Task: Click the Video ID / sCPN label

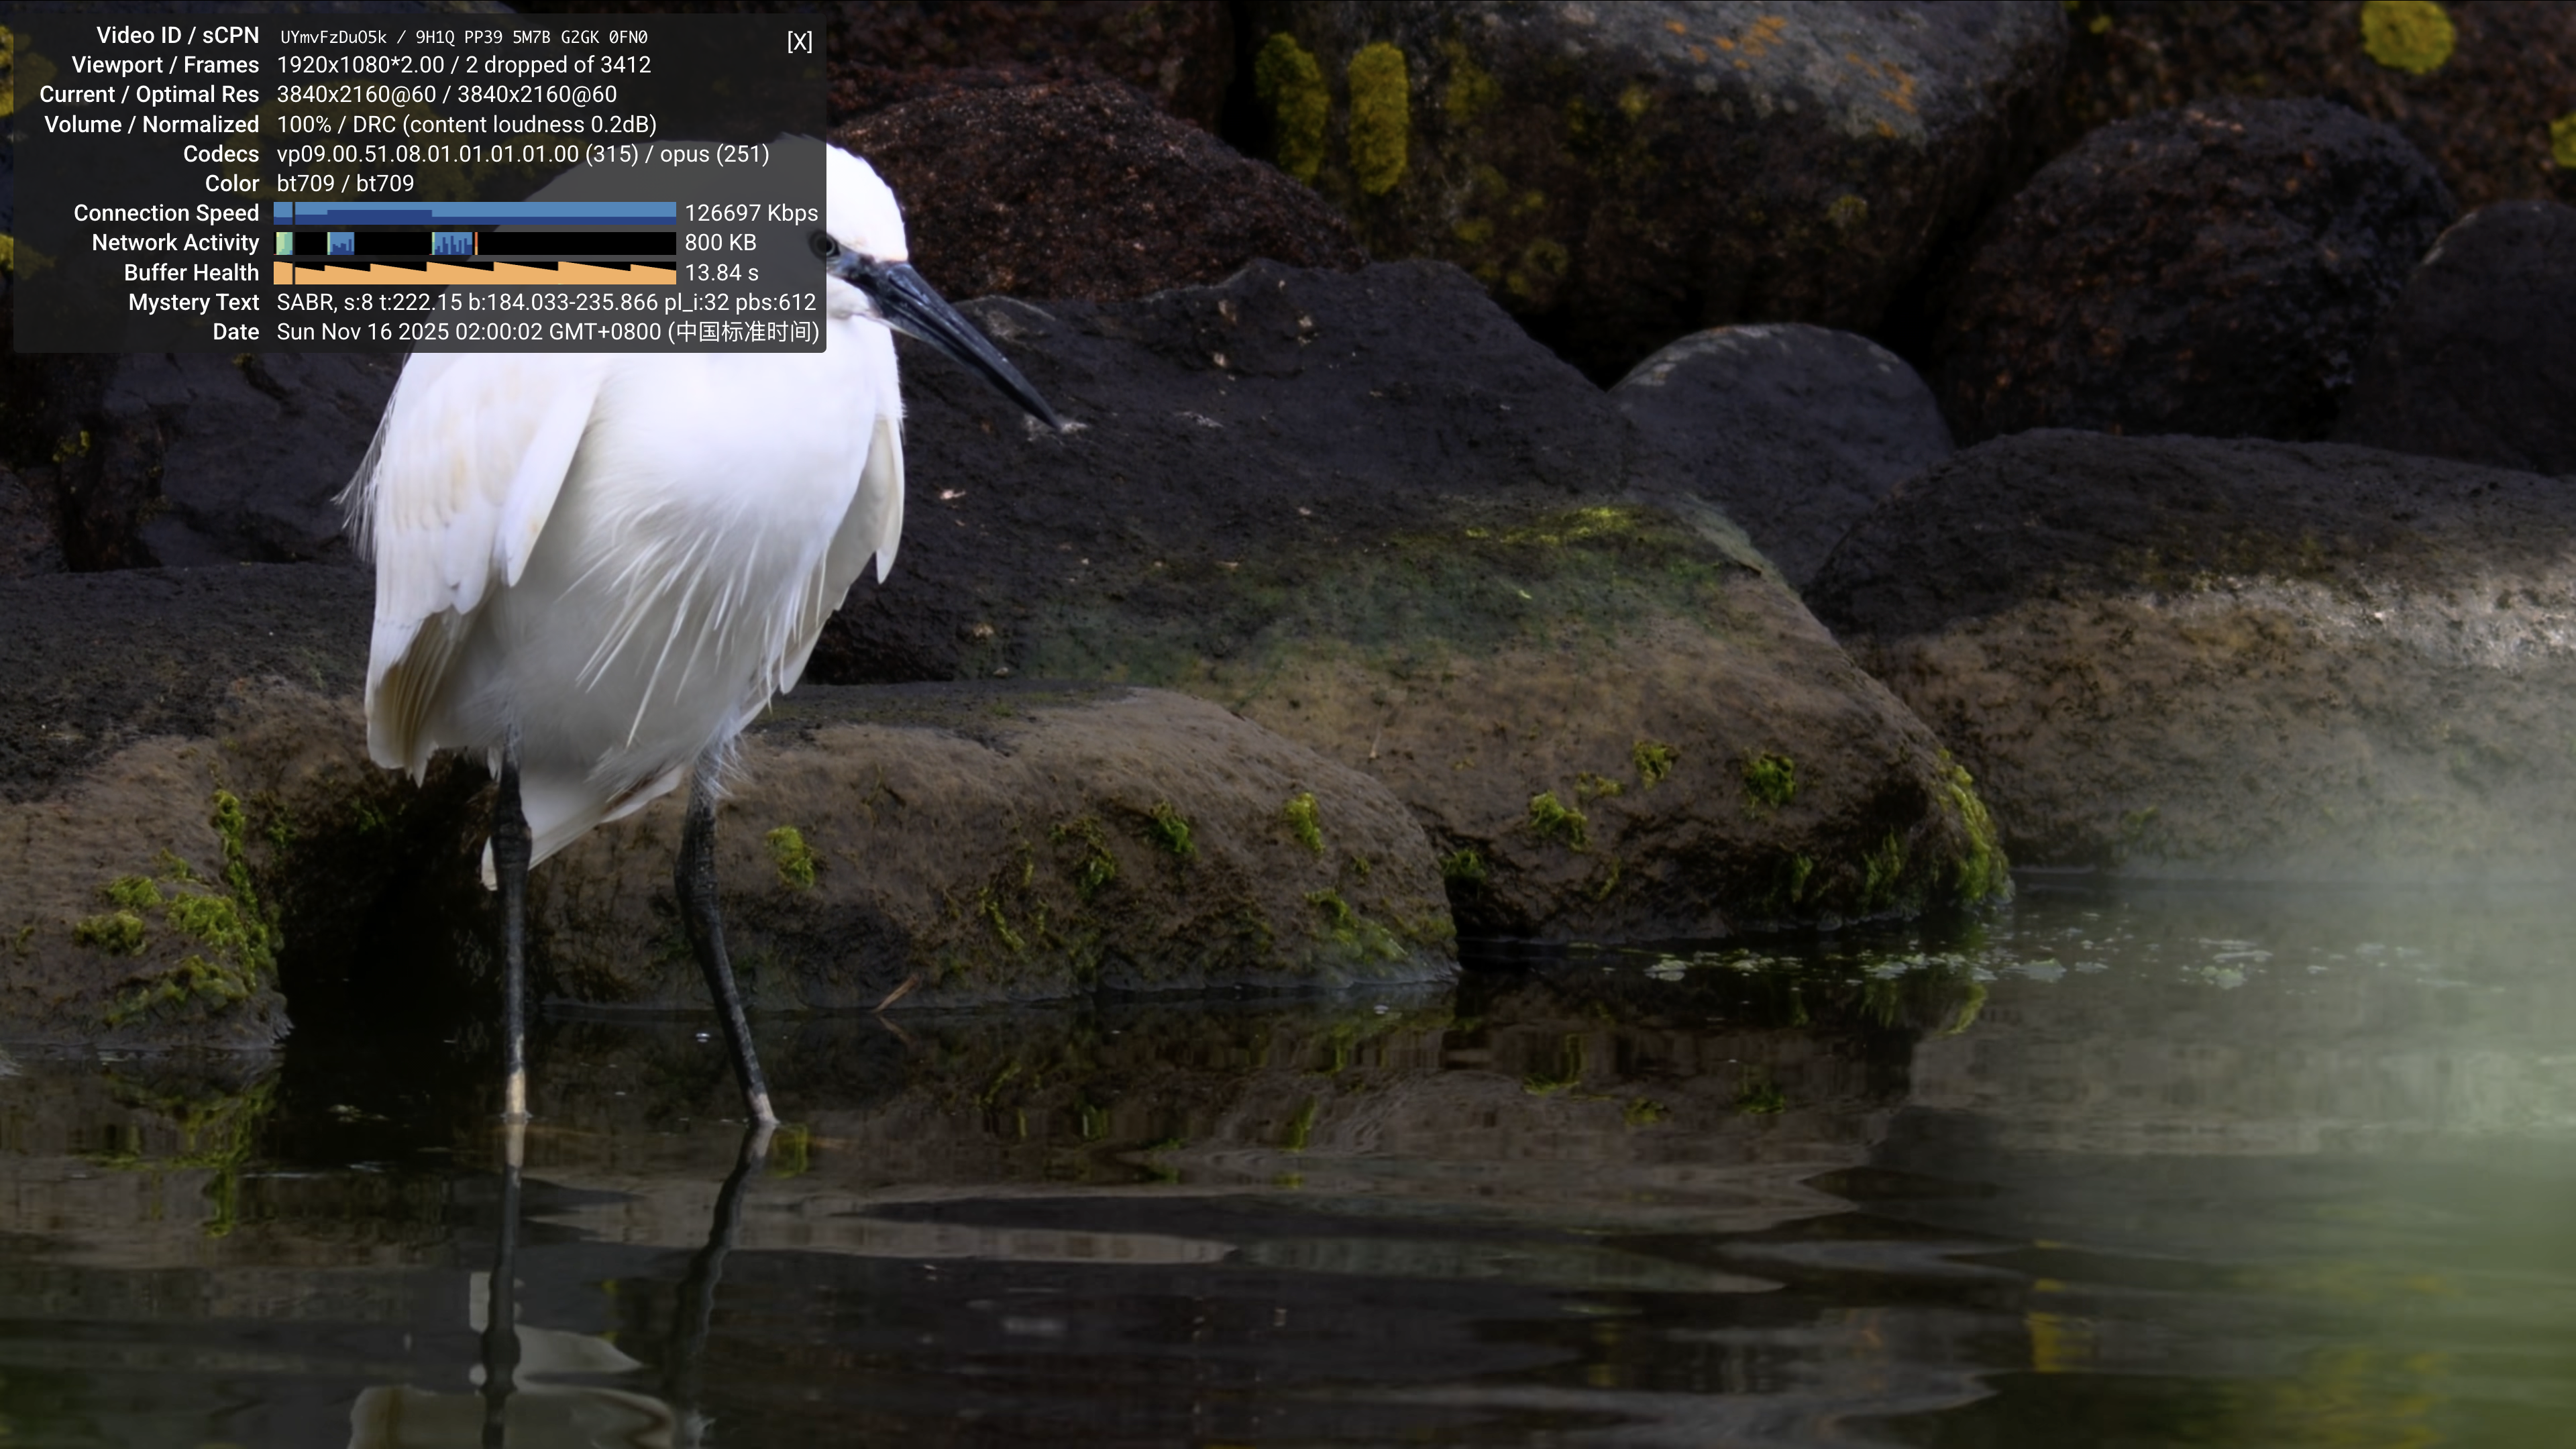Action: 177,35
